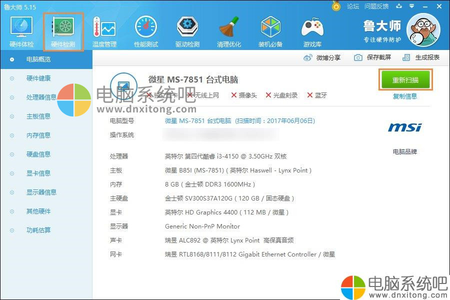The width and height of the screenshot is (450, 300).
Task: Click the 电脑型号 row label
Action: (x=122, y=121)
